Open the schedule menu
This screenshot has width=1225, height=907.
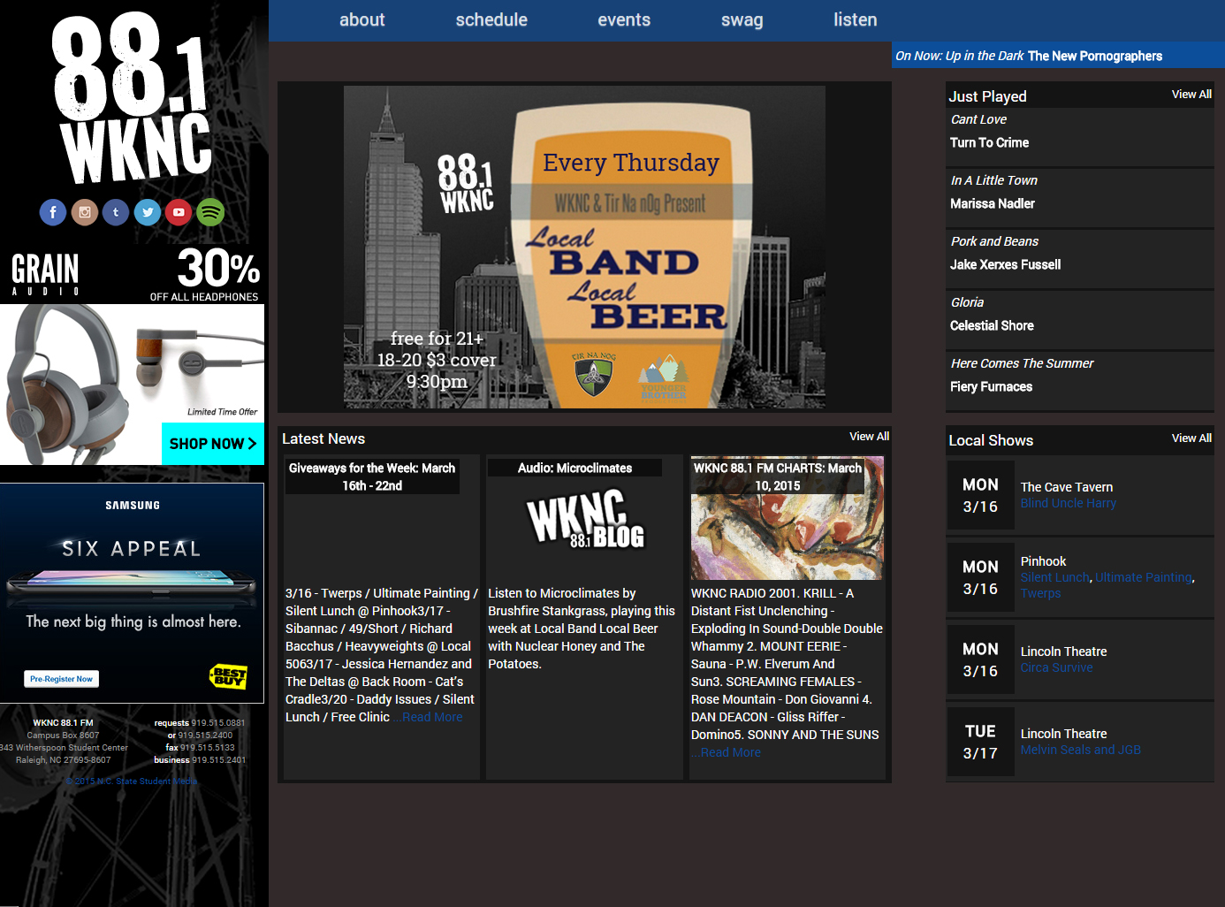click(491, 19)
